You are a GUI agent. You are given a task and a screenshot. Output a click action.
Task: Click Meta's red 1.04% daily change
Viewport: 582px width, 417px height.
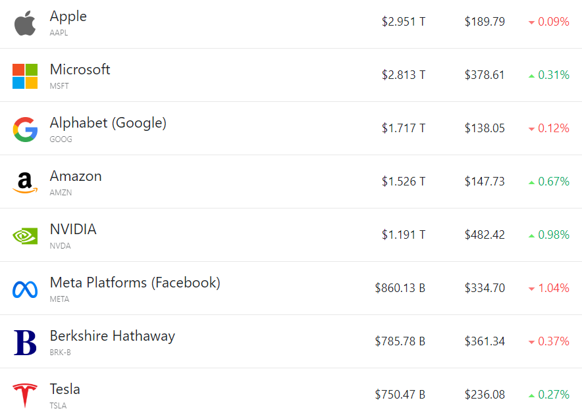[x=553, y=288]
